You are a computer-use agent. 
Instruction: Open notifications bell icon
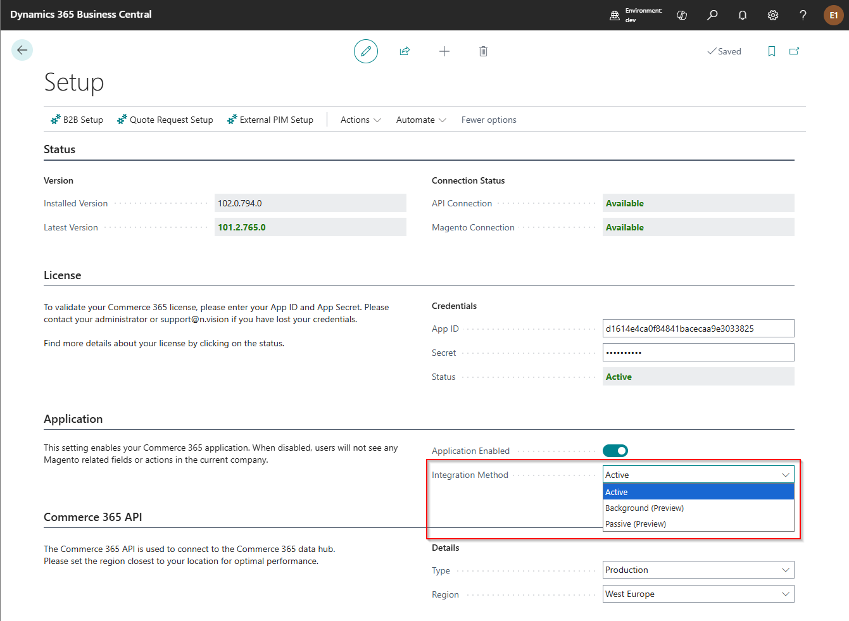point(743,15)
